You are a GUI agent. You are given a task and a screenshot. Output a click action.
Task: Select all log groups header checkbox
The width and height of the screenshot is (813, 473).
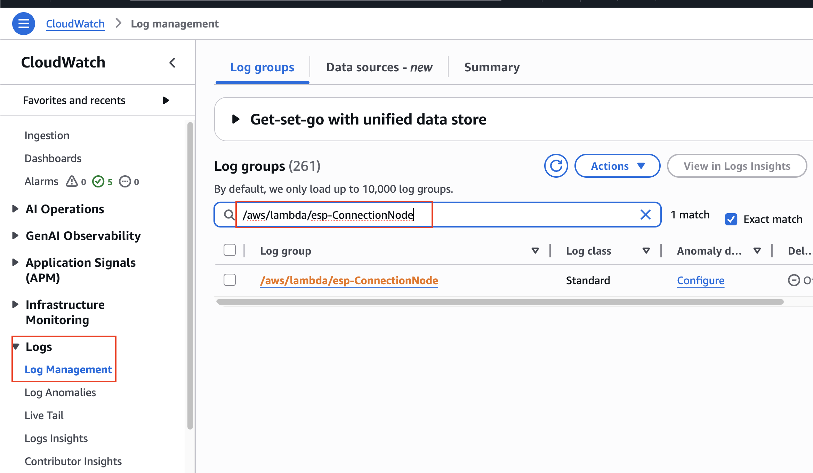[230, 250]
